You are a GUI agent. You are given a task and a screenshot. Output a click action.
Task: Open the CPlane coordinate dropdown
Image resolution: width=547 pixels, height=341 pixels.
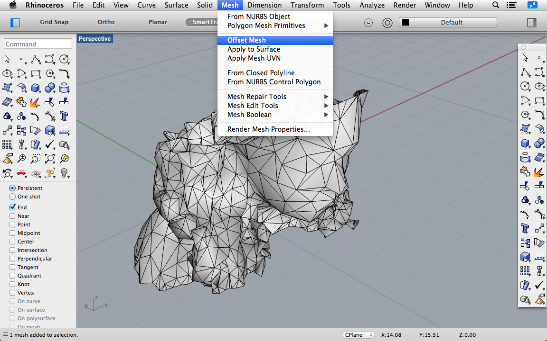coord(358,335)
